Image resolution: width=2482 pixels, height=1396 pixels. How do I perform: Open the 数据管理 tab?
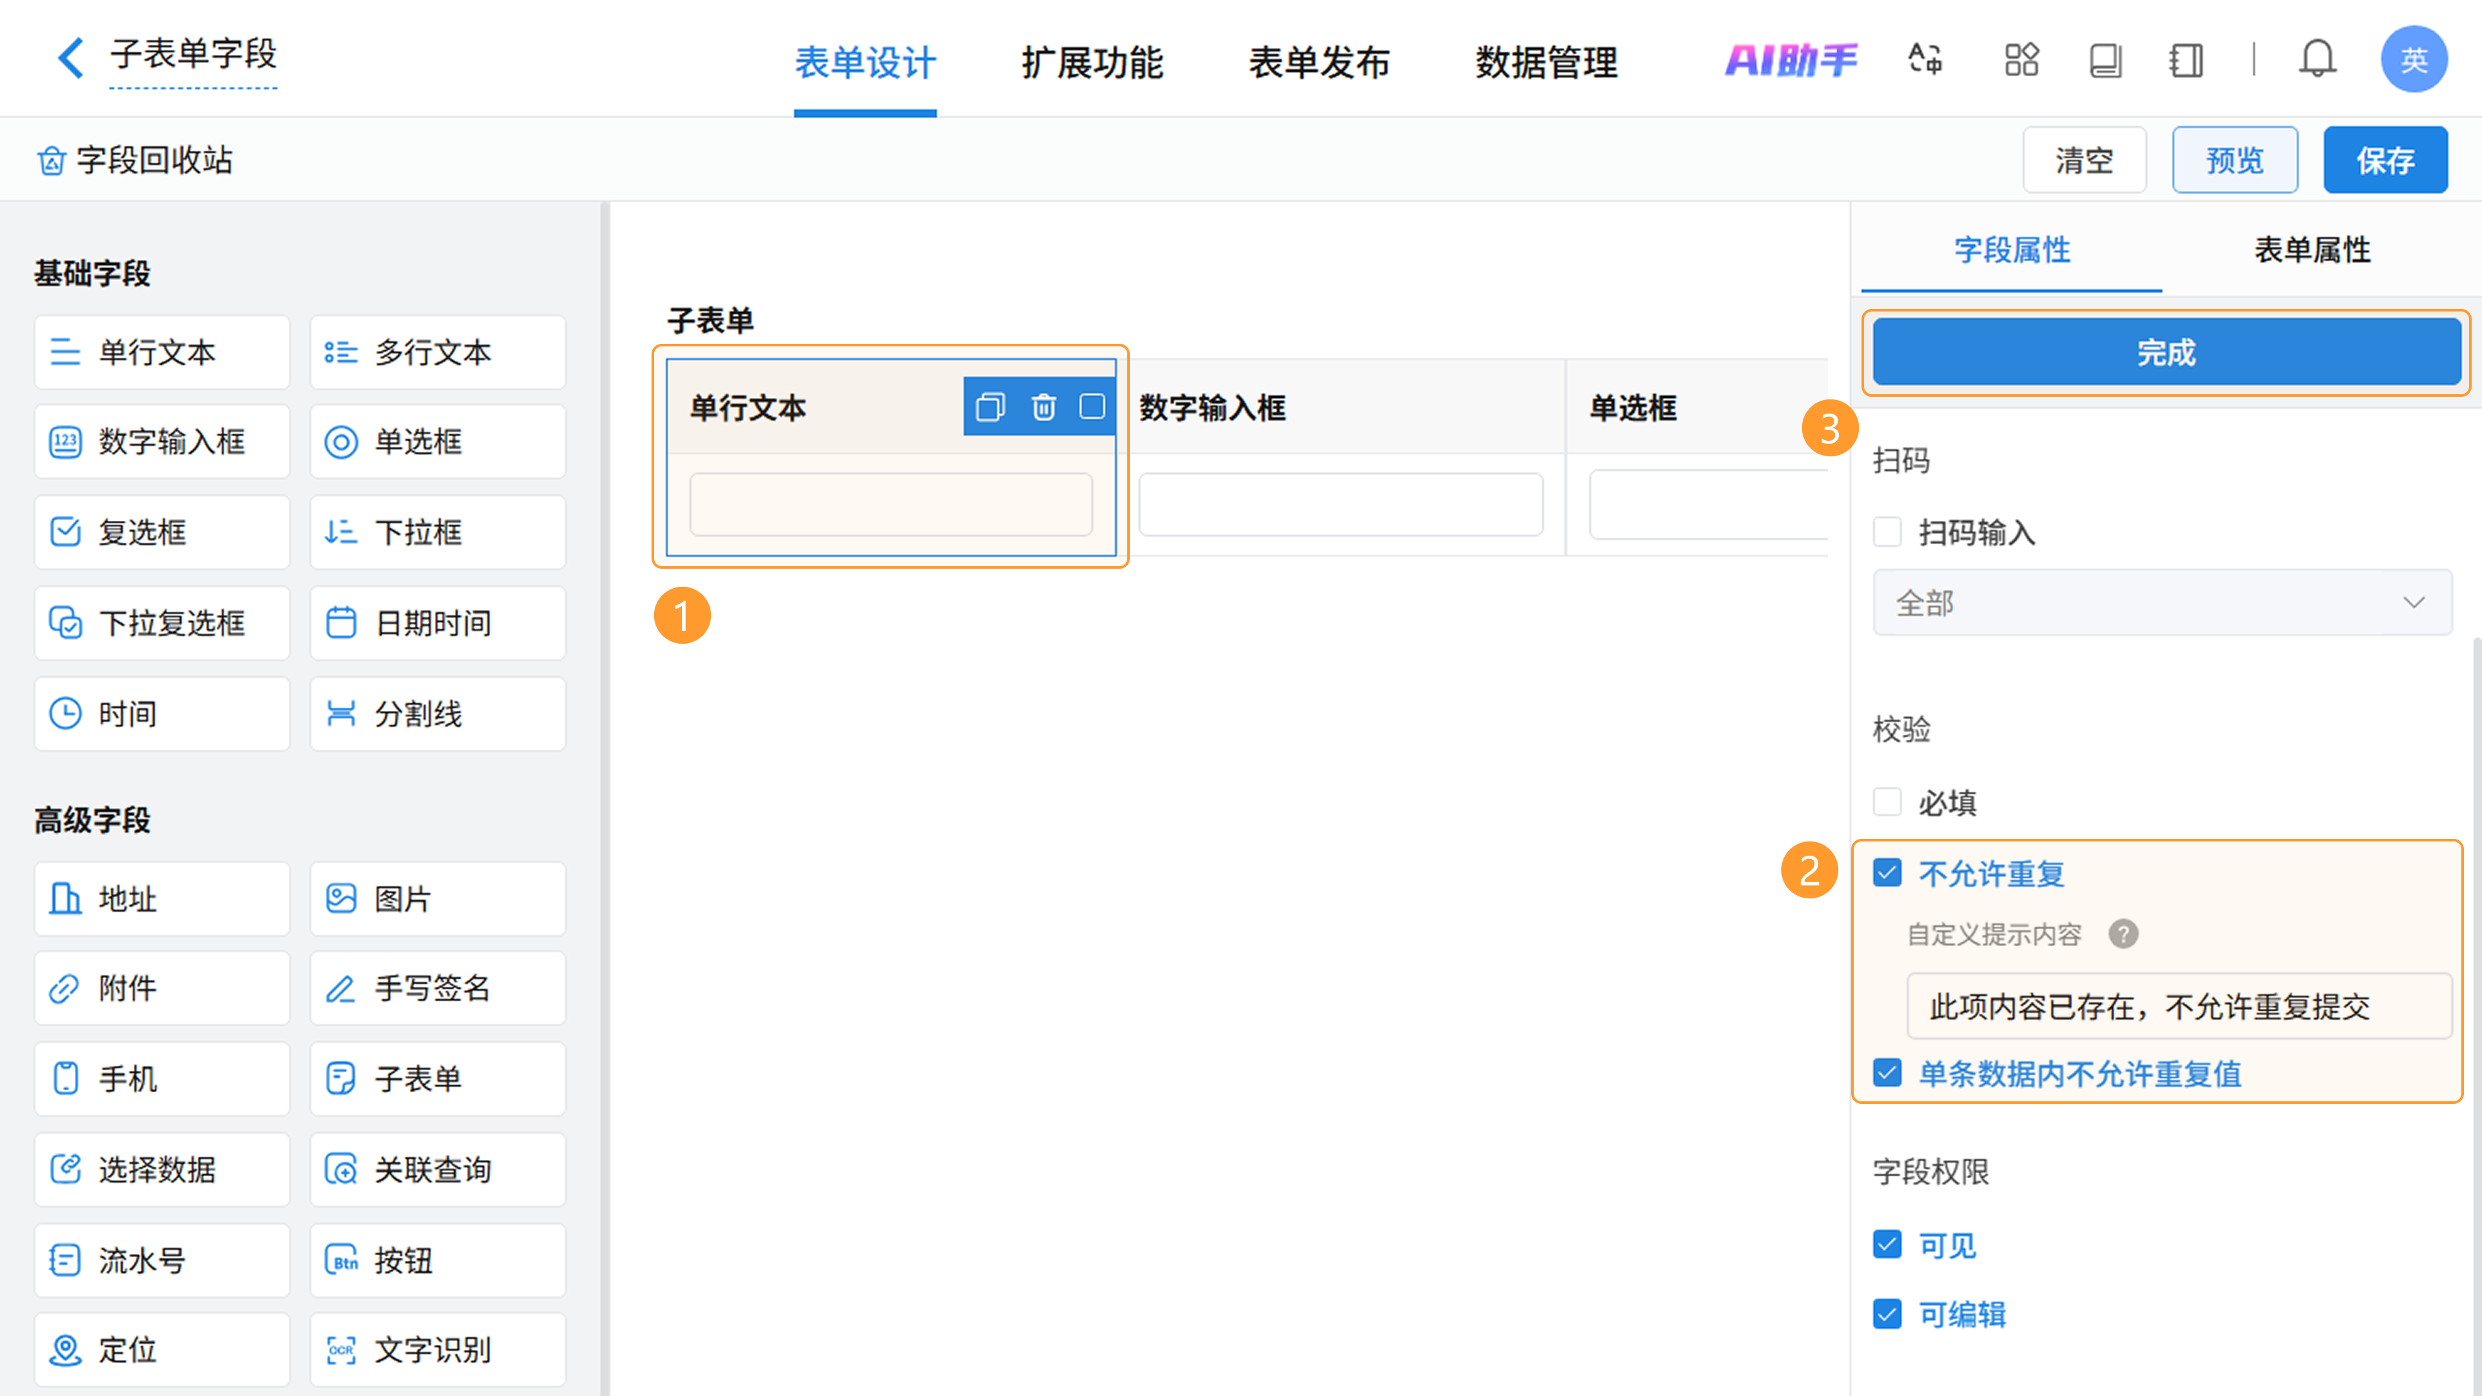(1545, 63)
